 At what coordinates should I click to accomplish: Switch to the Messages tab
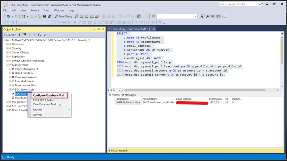pos(129,95)
